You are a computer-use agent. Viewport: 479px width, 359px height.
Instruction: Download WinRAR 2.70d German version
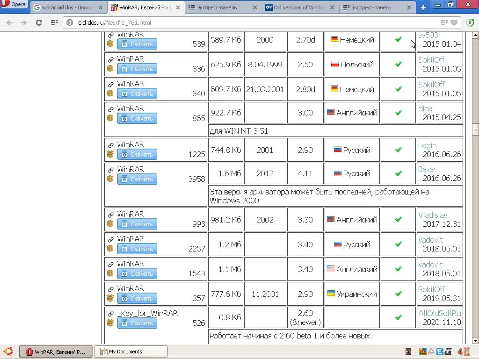[x=137, y=44]
